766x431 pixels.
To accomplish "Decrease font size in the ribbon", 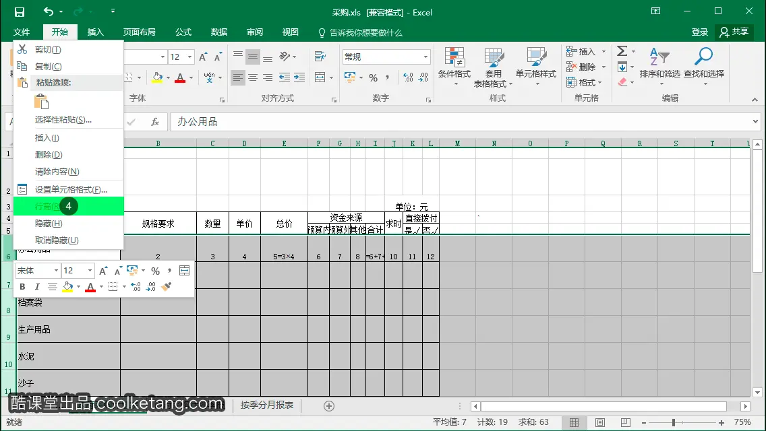I will (x=218, y=57).
